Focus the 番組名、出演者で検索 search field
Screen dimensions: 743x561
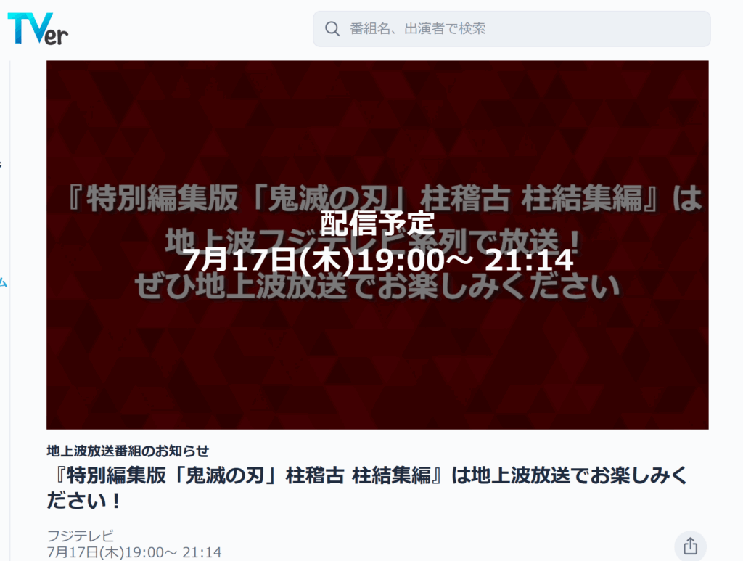point(512,29)
